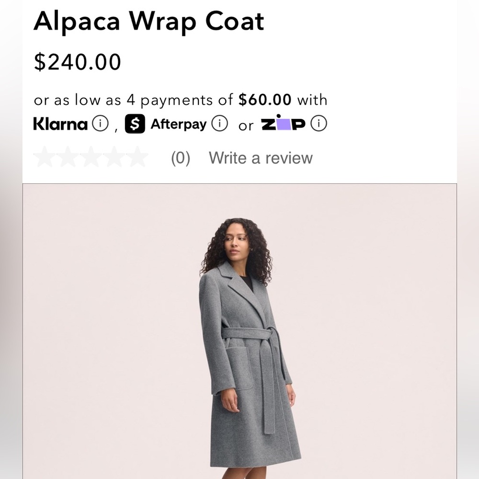This screenshot has height=479, width=479.
Task: Select the first rating star
Action: (45, 157)
